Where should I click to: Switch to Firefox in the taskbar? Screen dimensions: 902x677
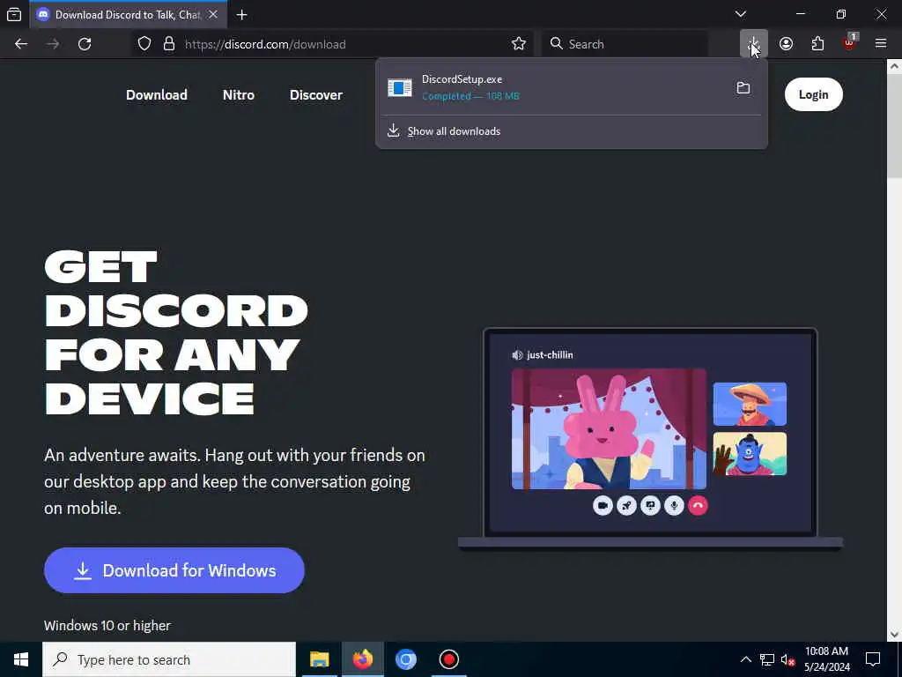point(362,659)
